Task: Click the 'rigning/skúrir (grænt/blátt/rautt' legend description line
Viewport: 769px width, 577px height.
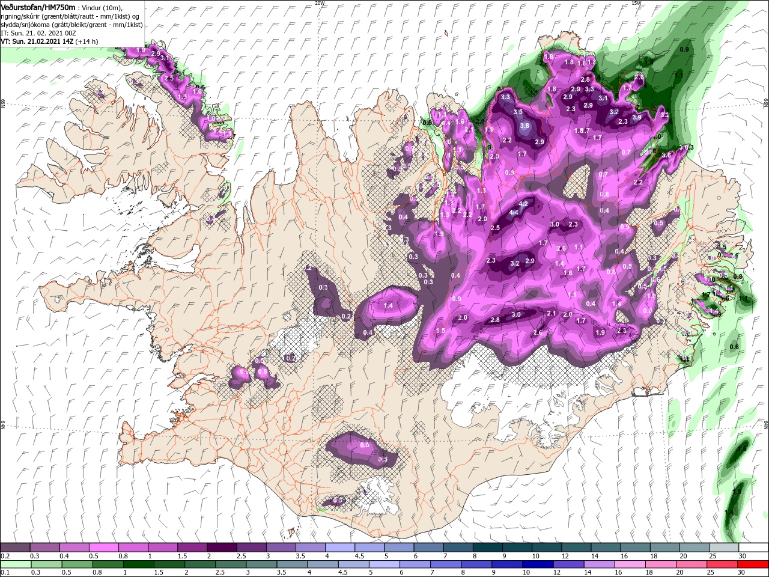Action: (x=70, y=17)
